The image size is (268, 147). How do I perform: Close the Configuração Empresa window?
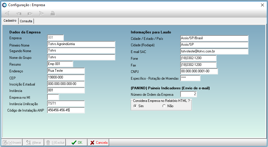click(262, 5)
